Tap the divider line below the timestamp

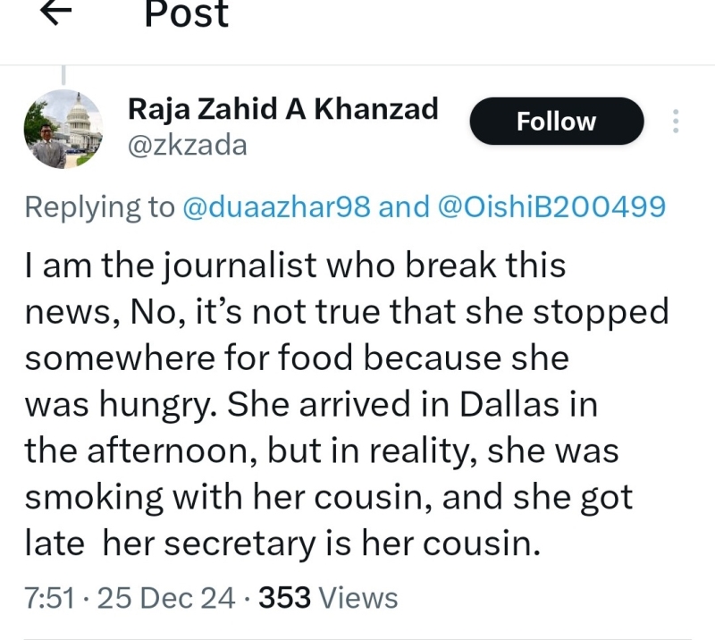pos(357,638)
